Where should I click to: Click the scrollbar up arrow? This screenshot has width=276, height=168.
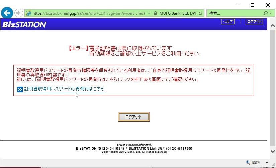click(x=273, y=26)
